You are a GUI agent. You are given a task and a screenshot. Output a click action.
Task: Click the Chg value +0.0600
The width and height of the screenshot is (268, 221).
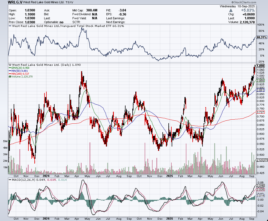249,14
